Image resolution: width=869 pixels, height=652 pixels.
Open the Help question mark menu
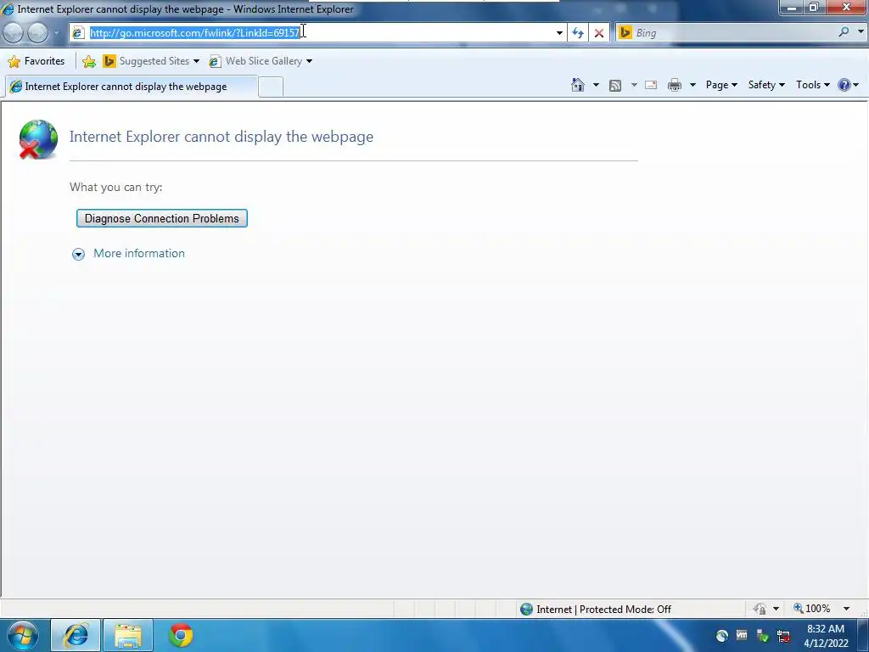point(848,85)
